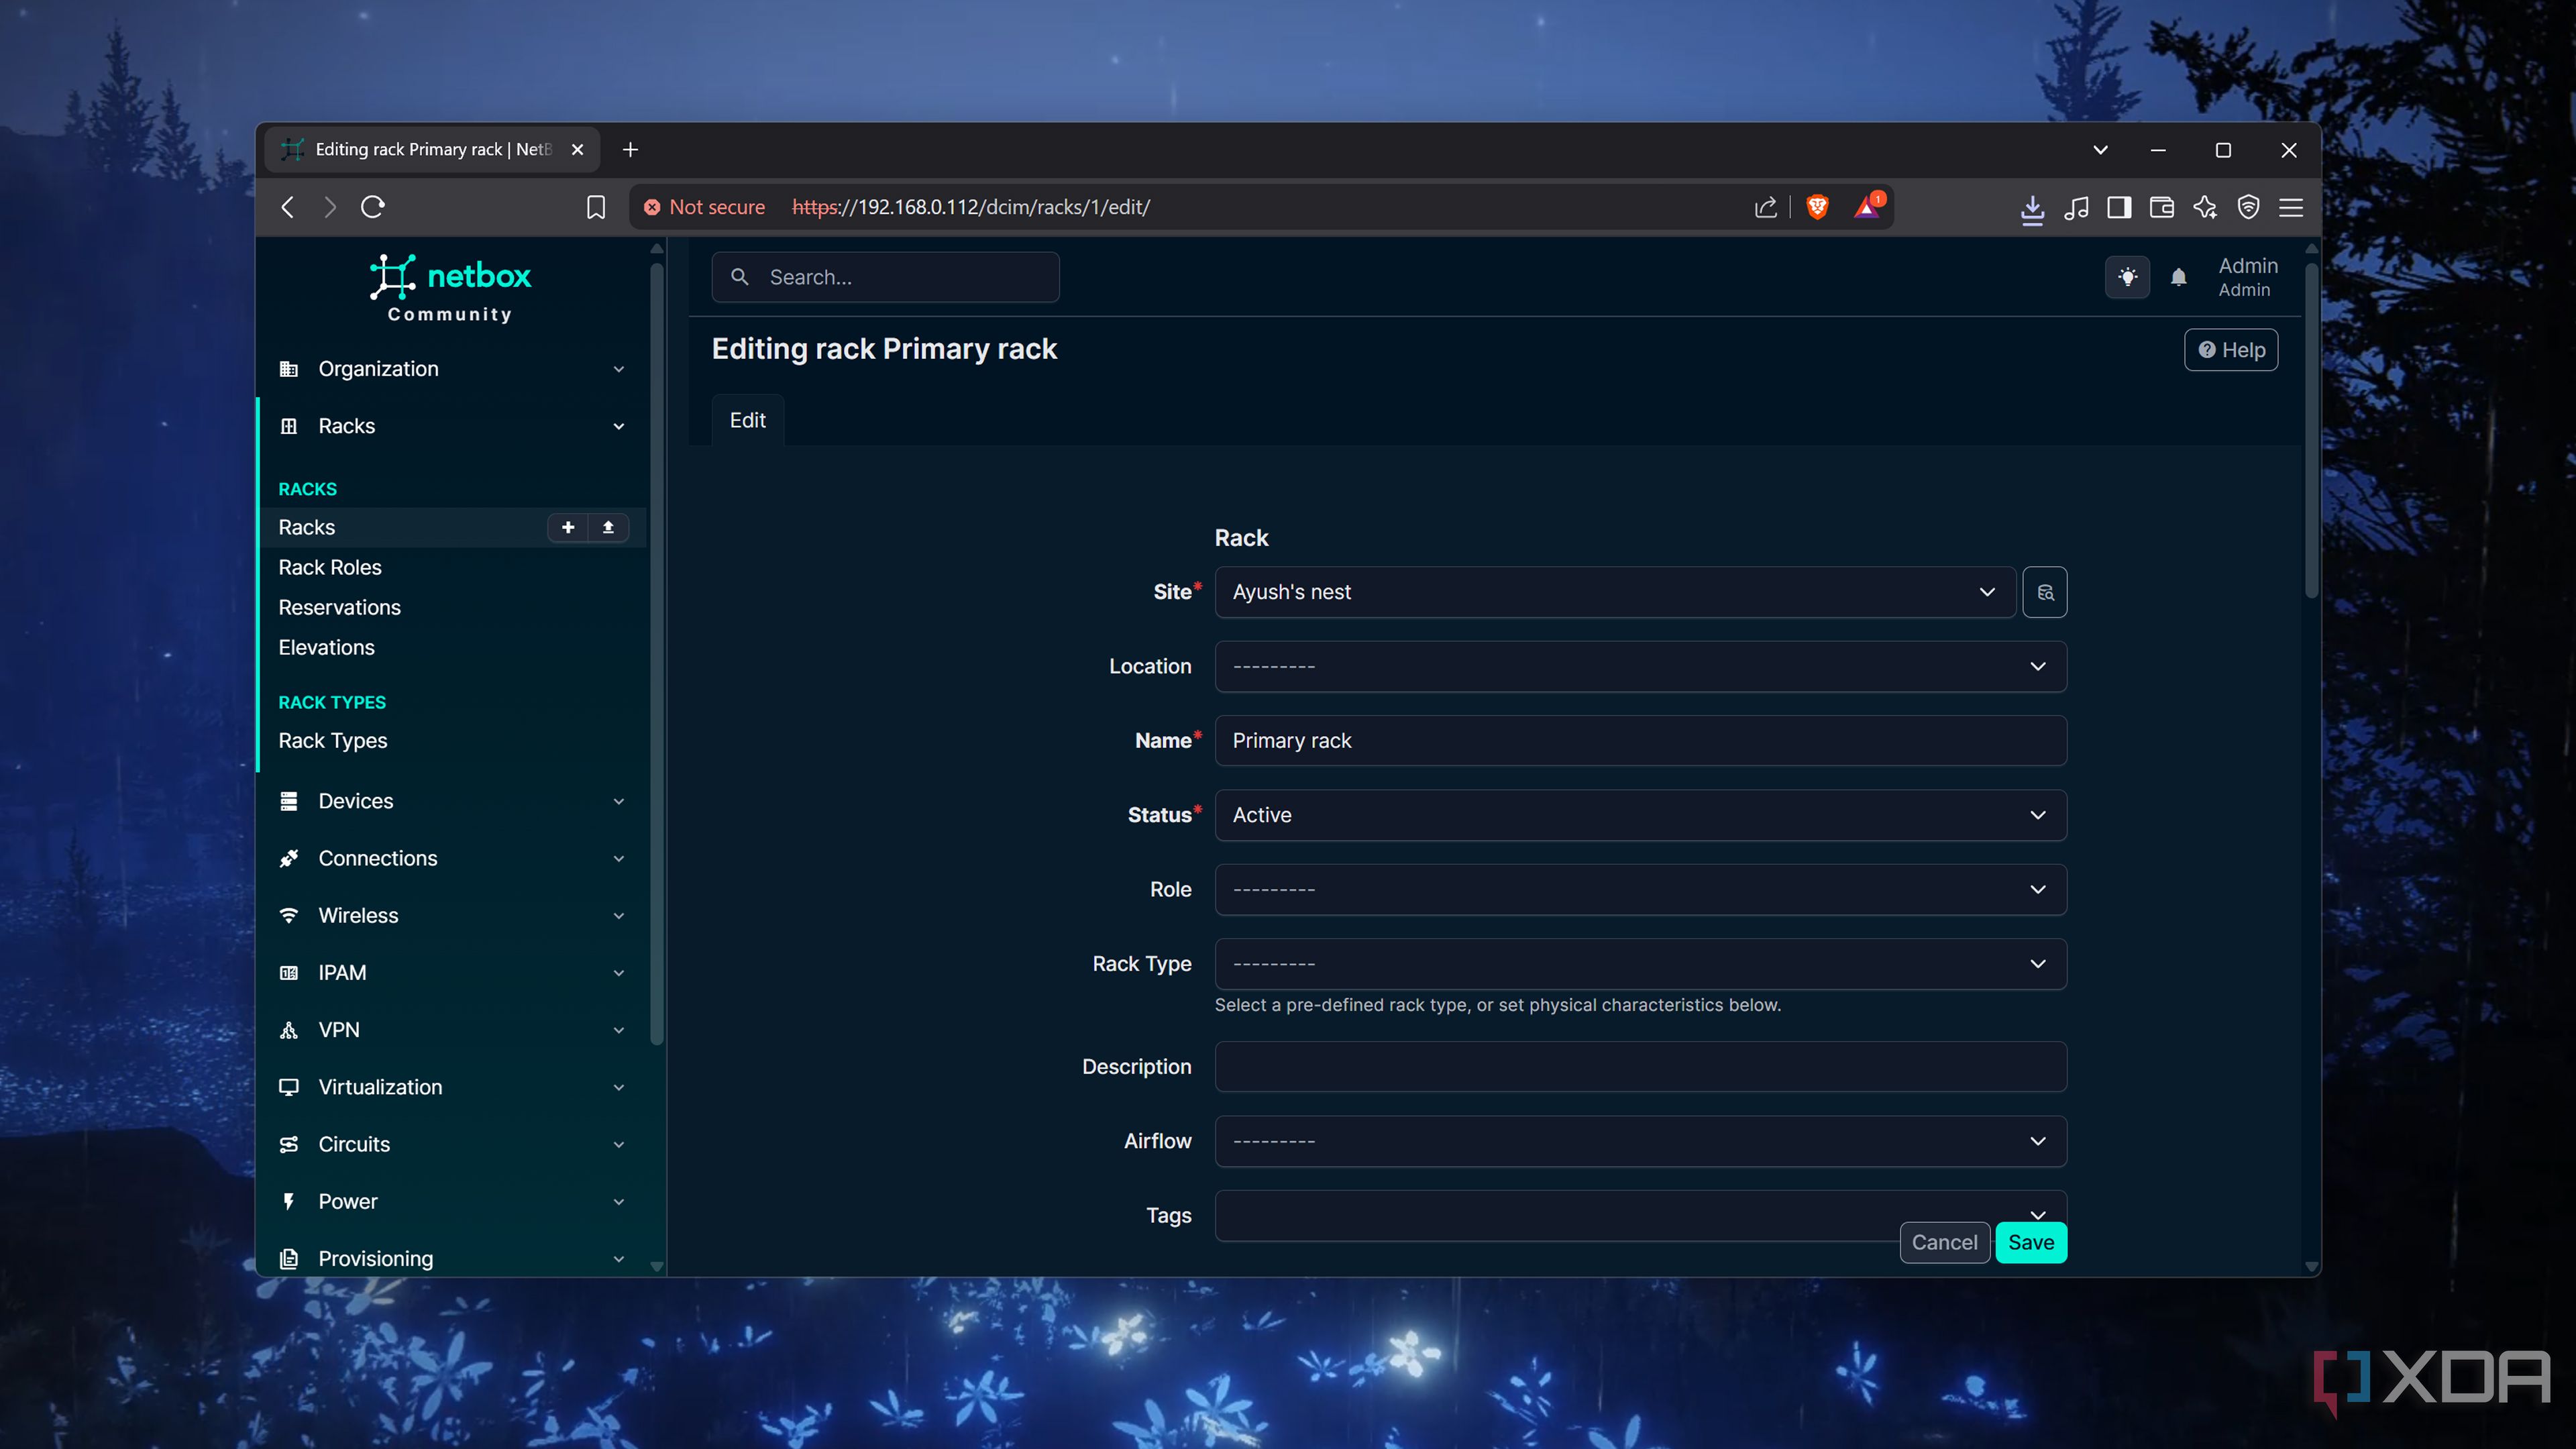This screenshot has height=1449, width=2576.
Task: Open Brave Leo AI icon
Action: tap(2205, 207)
